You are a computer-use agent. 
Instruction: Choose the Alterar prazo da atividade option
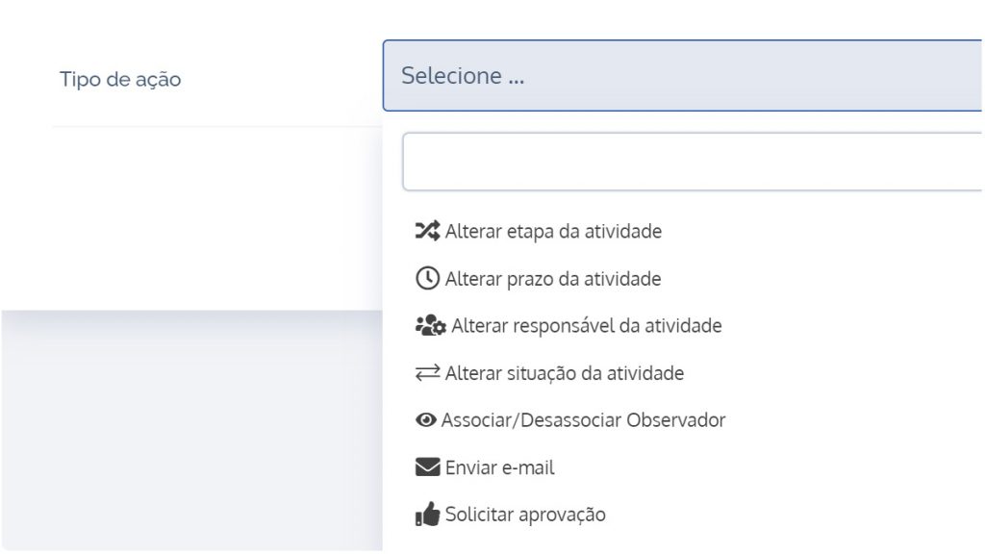click(553, 278)
